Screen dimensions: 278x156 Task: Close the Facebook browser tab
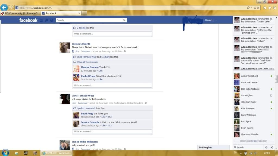[79, 13]
